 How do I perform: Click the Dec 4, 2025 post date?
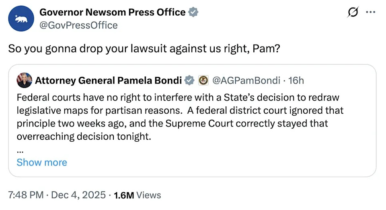coord(78,195)
